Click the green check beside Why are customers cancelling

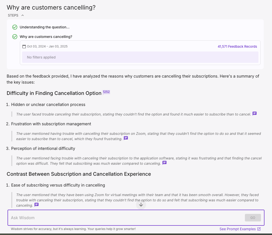pyautogui.click(x=15, y=37)
